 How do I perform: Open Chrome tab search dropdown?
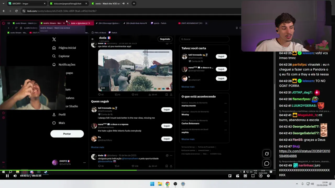pyautogui.click(x=3, y=4)
